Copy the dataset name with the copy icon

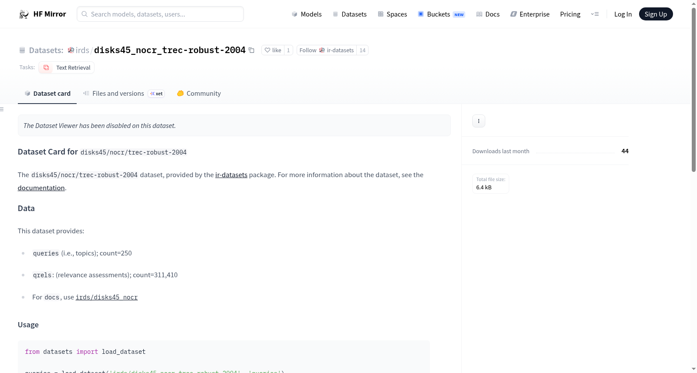[251, 50]
